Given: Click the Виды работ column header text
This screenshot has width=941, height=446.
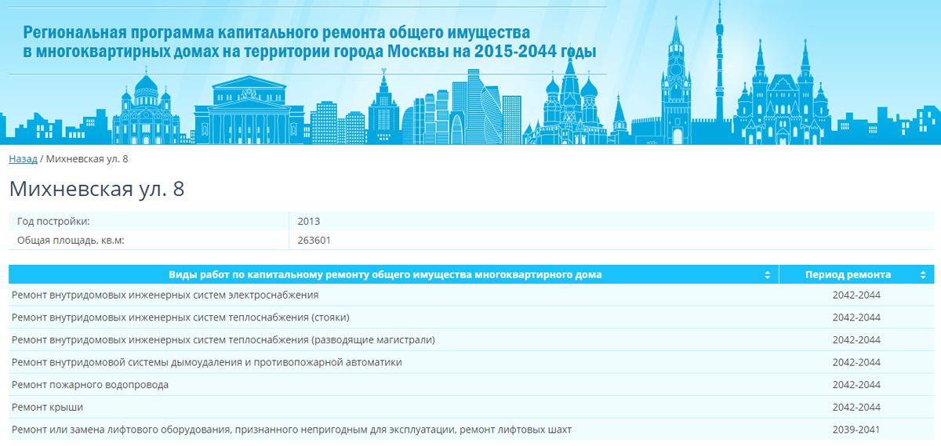Looking at the screenshot, I should [385, 275].
